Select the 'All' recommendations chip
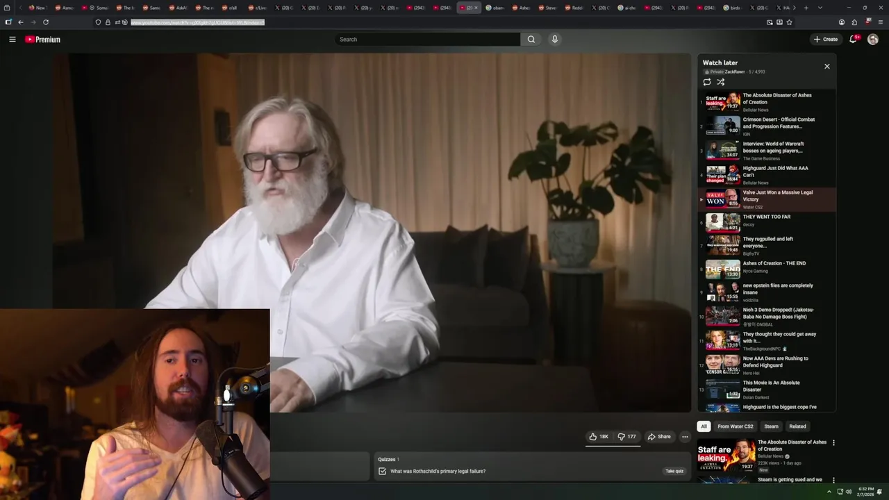889x500 pixels. (704, 426)
